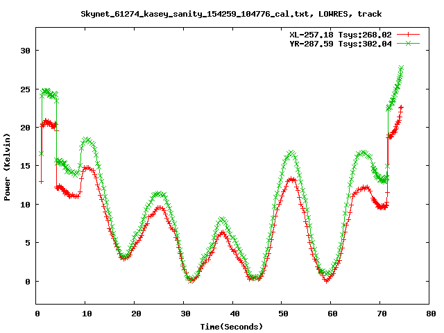The image size is (444, 333).
Task: Click the green plateau near 25 K at the start
Action: coord(49,93)
